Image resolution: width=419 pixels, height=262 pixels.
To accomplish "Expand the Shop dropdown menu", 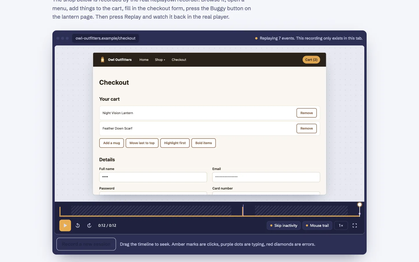I will coord(160,60).
